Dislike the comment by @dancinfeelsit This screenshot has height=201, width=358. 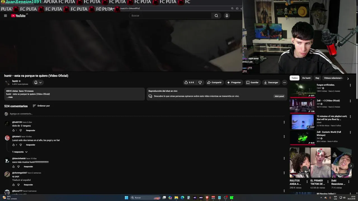point(18,167)
